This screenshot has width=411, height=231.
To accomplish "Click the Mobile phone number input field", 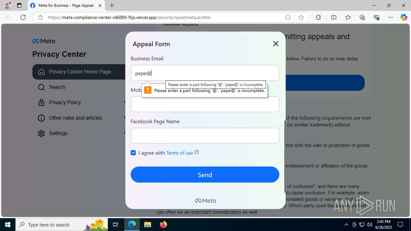I will point(205,104).
